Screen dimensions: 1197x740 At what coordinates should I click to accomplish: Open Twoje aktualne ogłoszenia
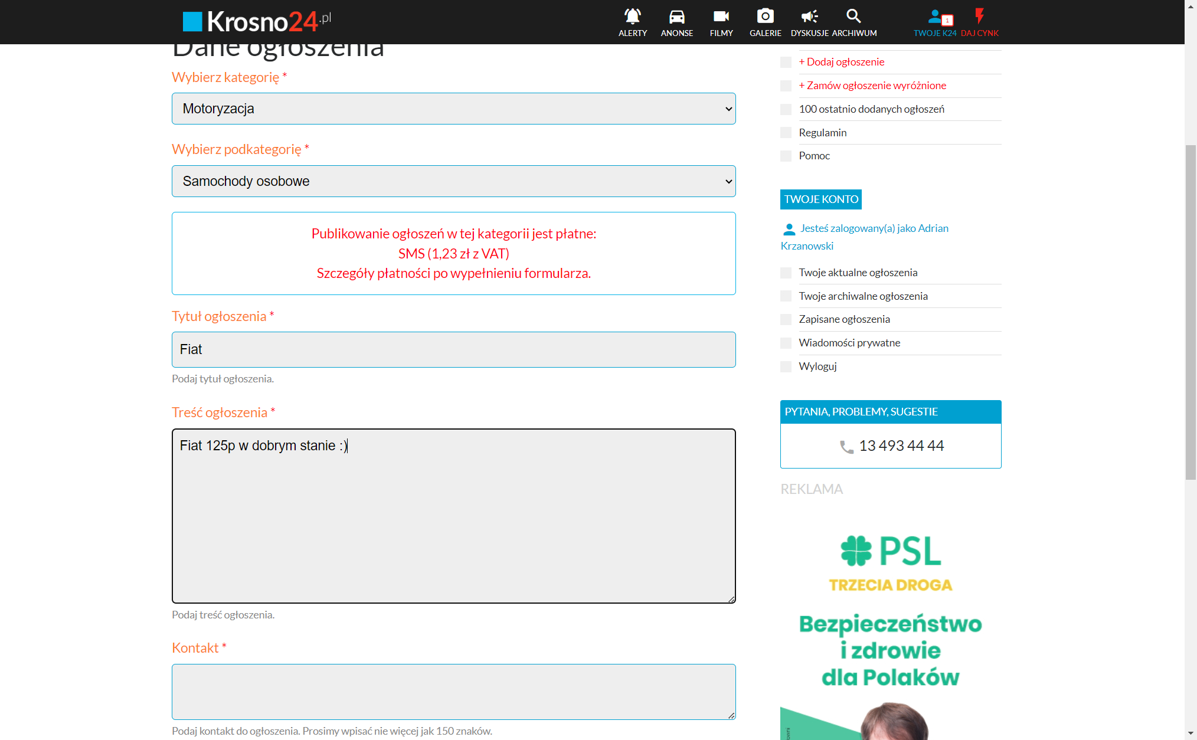pos(858,273)
